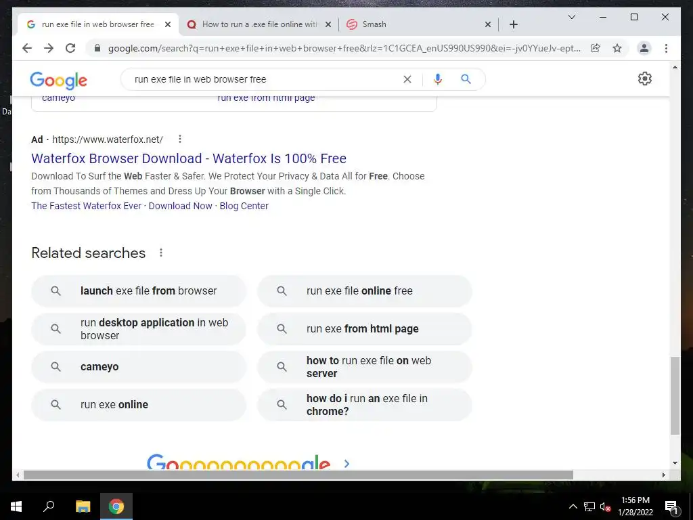The width and height of the screenshot is (693, 520).
Task: Open tab search dropdown chevron
Action: [x=571, y=17]
